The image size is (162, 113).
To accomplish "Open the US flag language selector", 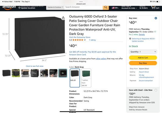I will pyautogui.click(x=115, y=8).
